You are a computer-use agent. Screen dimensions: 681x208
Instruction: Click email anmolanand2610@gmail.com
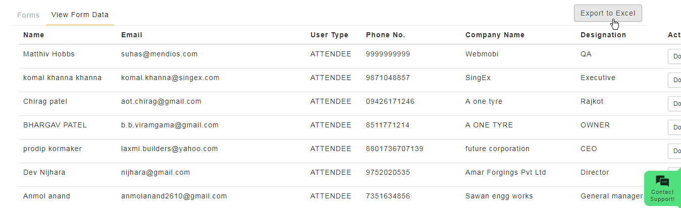(x=174, y=196)
